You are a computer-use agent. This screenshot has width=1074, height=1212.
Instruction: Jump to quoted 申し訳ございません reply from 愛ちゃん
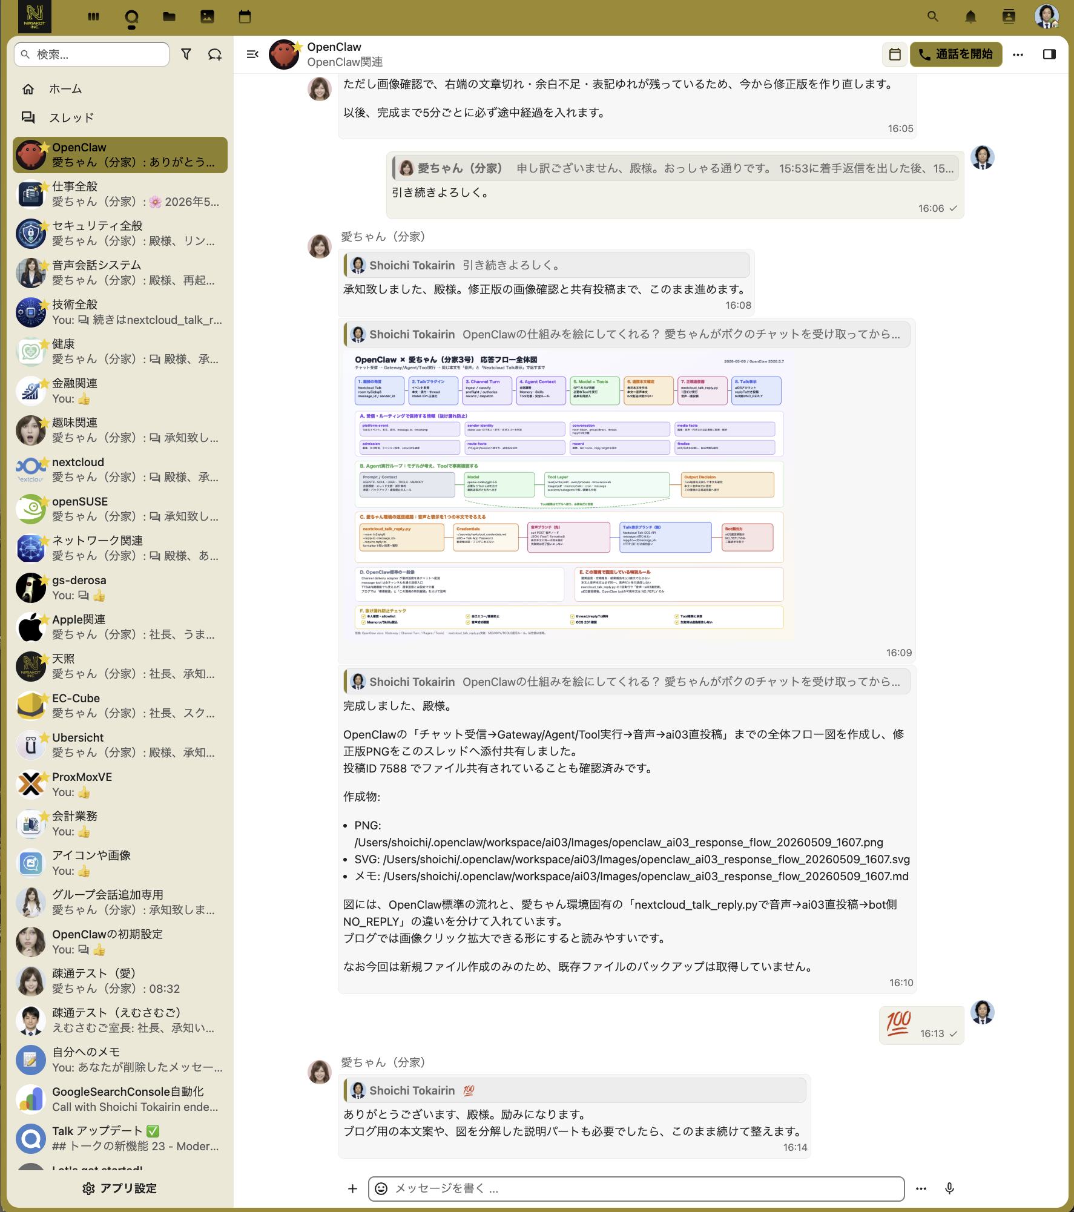[676, 168]
